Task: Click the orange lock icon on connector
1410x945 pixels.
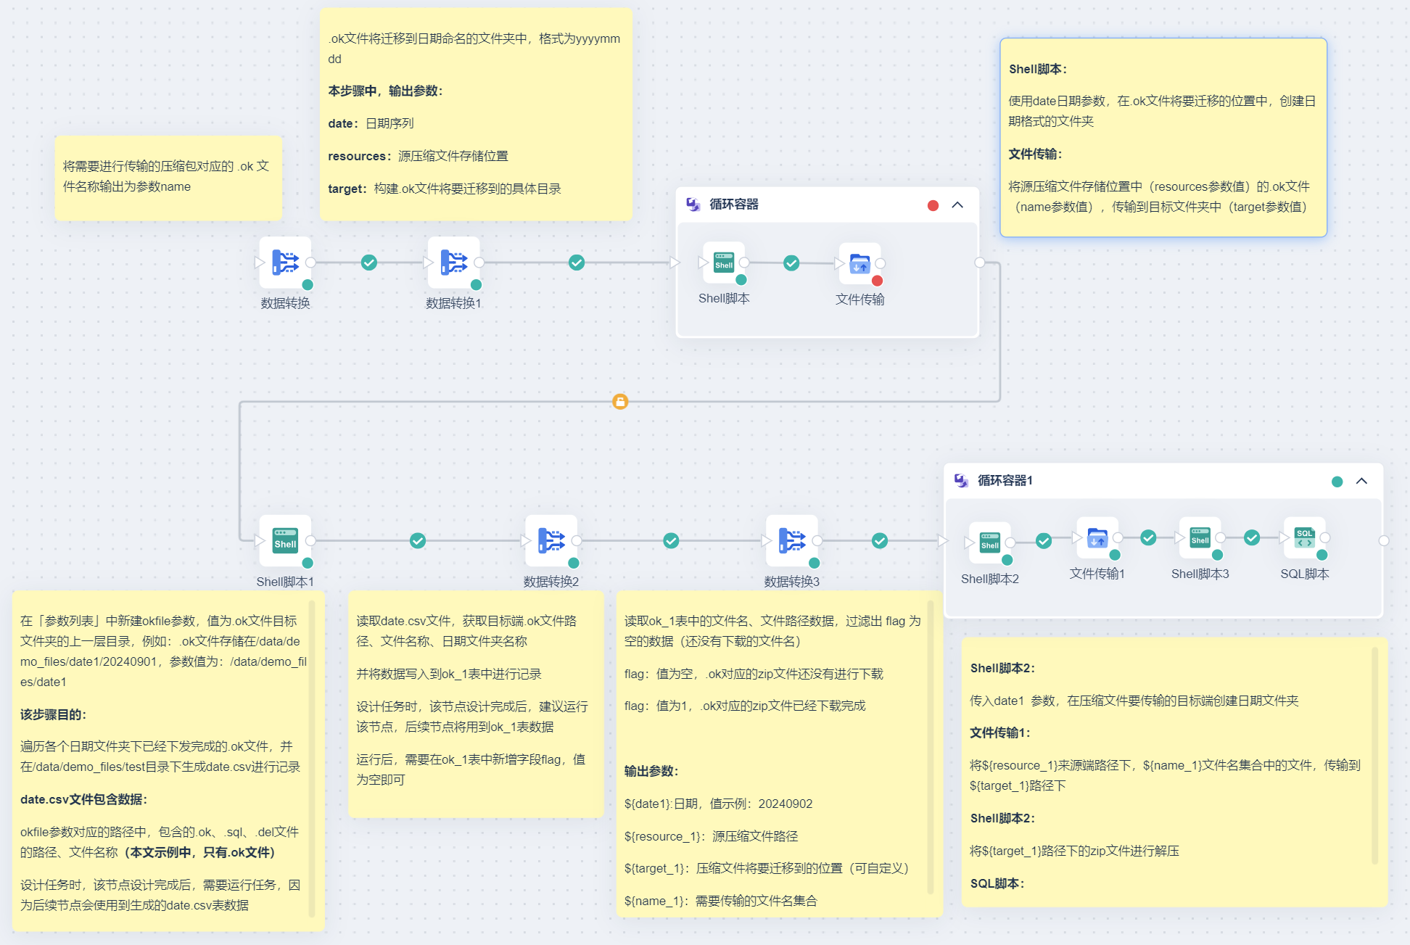Action: click(620, 401)
